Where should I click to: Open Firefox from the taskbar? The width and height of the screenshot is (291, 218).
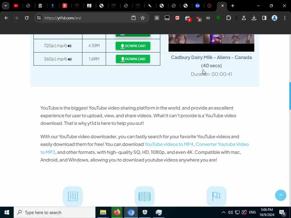coord(117,212)
